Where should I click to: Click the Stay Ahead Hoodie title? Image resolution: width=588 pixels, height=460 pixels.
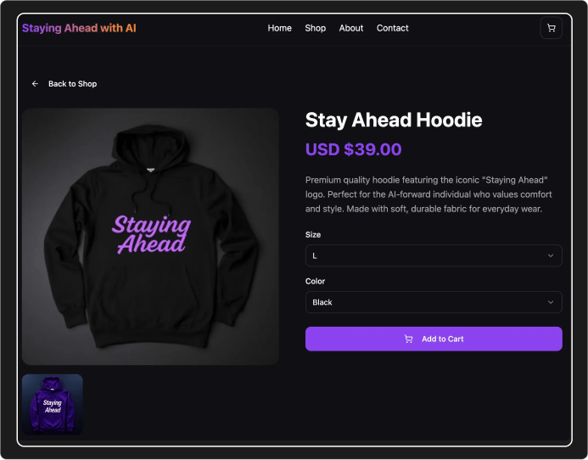(394, 121)
